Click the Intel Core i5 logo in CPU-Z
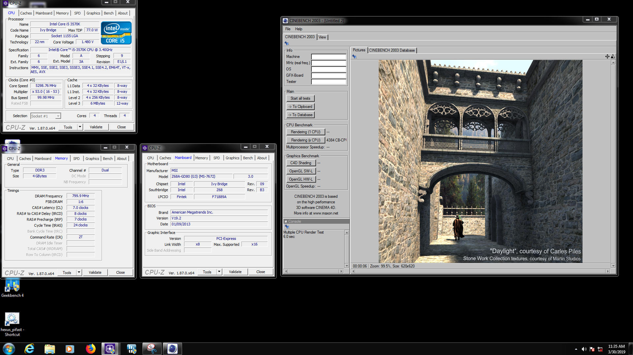The image size is (633, 355). click(x=116, y=33)
